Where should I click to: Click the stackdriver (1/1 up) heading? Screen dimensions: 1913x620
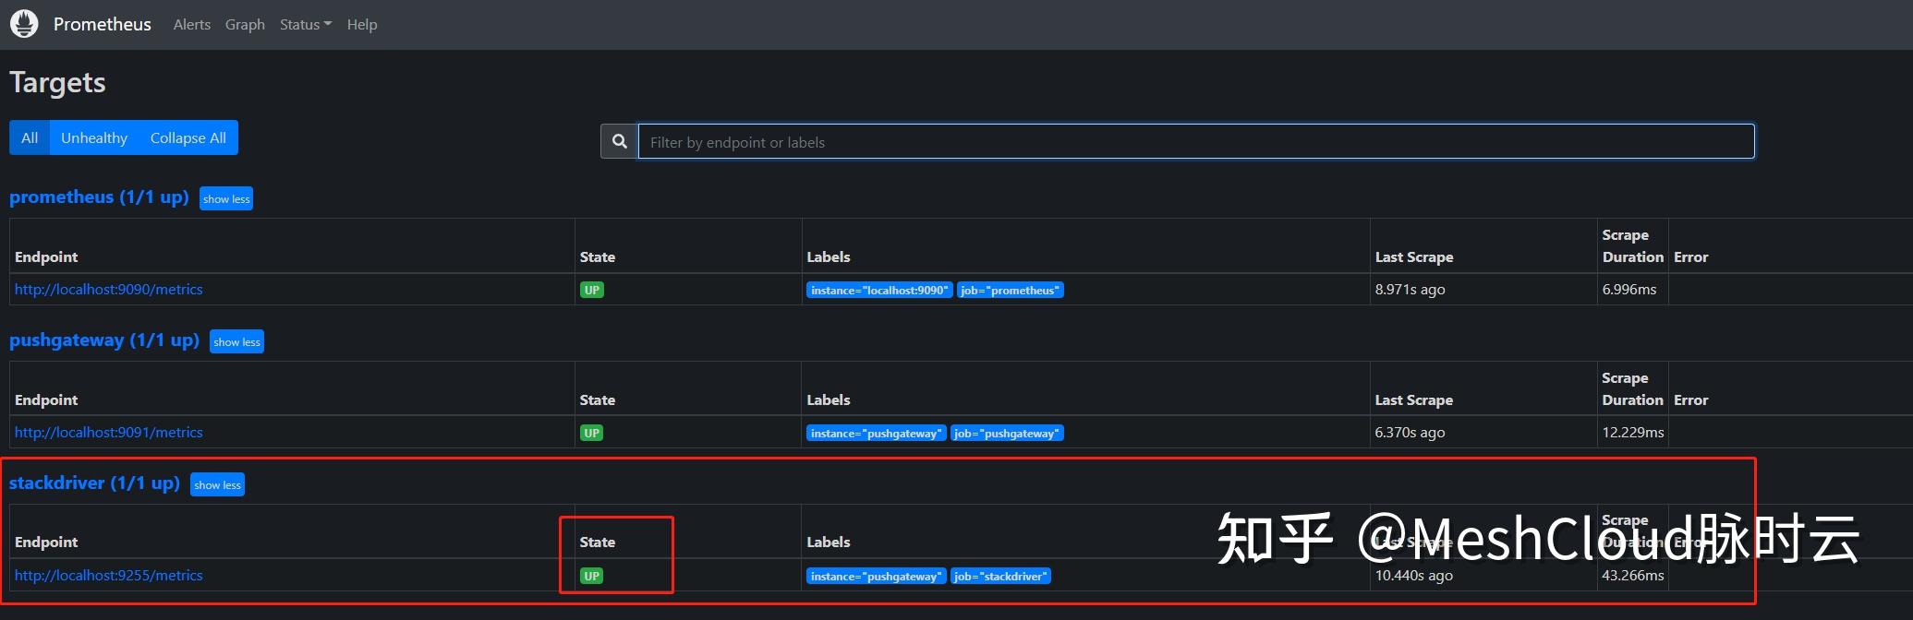(94, 483)
